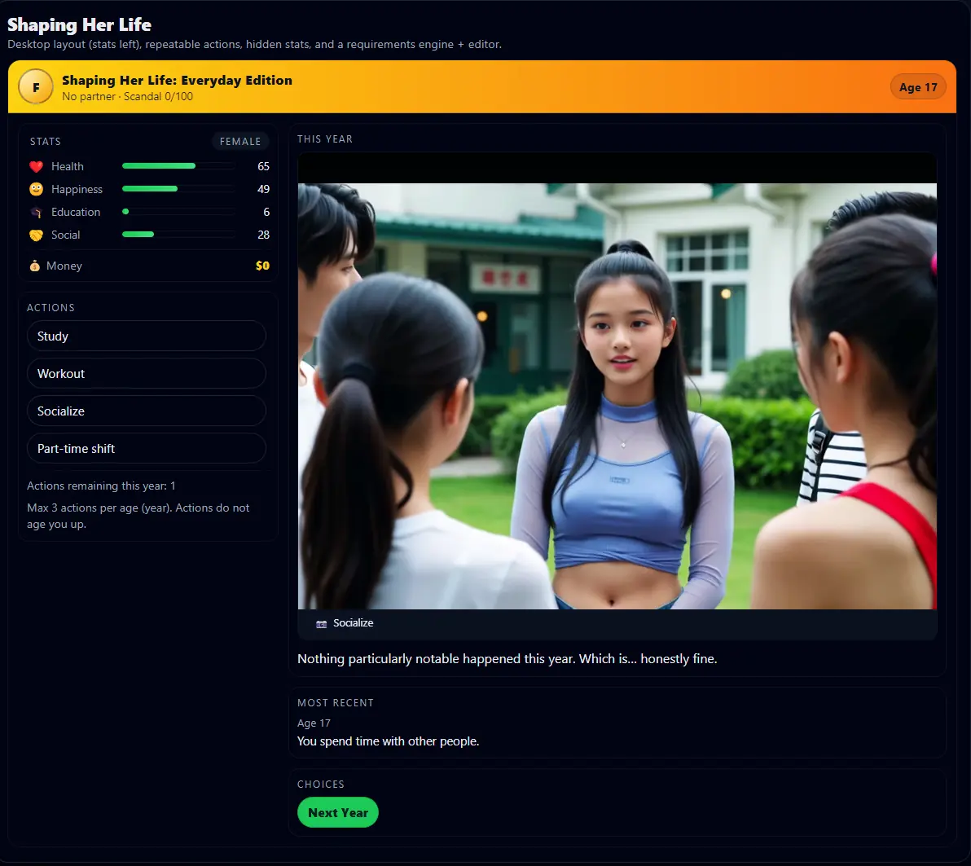
Task: Click the Shaping Her Life page heading
Action: click(79, 24)
